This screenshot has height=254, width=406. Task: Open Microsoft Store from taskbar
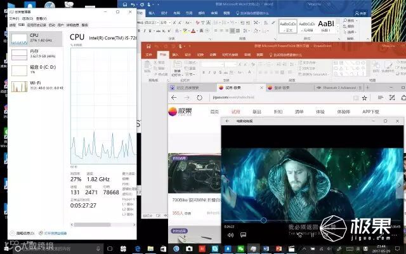(163, 249)
